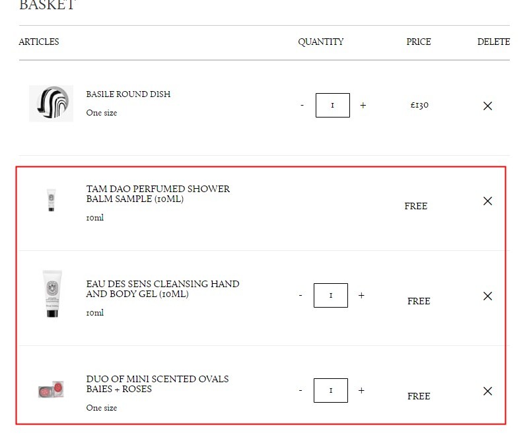Remove Duo of Mini Scented Ovals
Screen dimensions: 527x439
(487, 391)
